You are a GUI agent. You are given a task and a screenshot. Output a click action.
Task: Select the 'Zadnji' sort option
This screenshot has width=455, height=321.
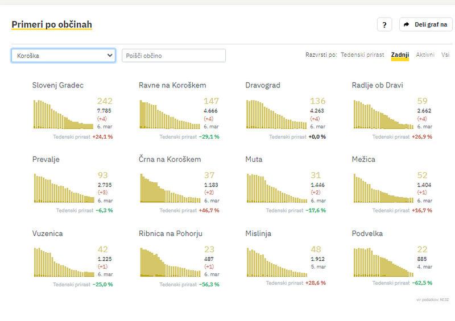[400, 55]
